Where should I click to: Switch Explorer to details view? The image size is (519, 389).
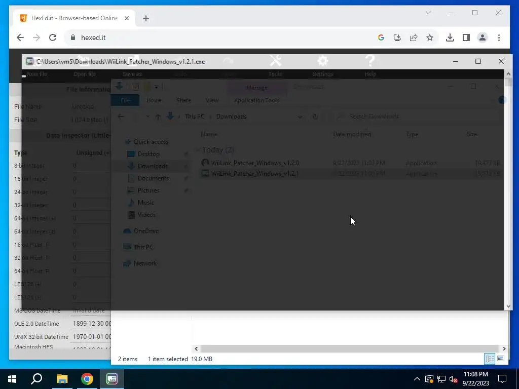click(x=490, y=359)
